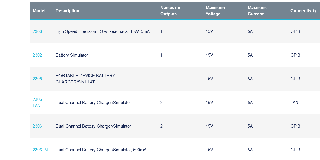
Task: Click 5A cell in the 2306-PJ row
Action: pyautogui.click(x=250, y=150)
